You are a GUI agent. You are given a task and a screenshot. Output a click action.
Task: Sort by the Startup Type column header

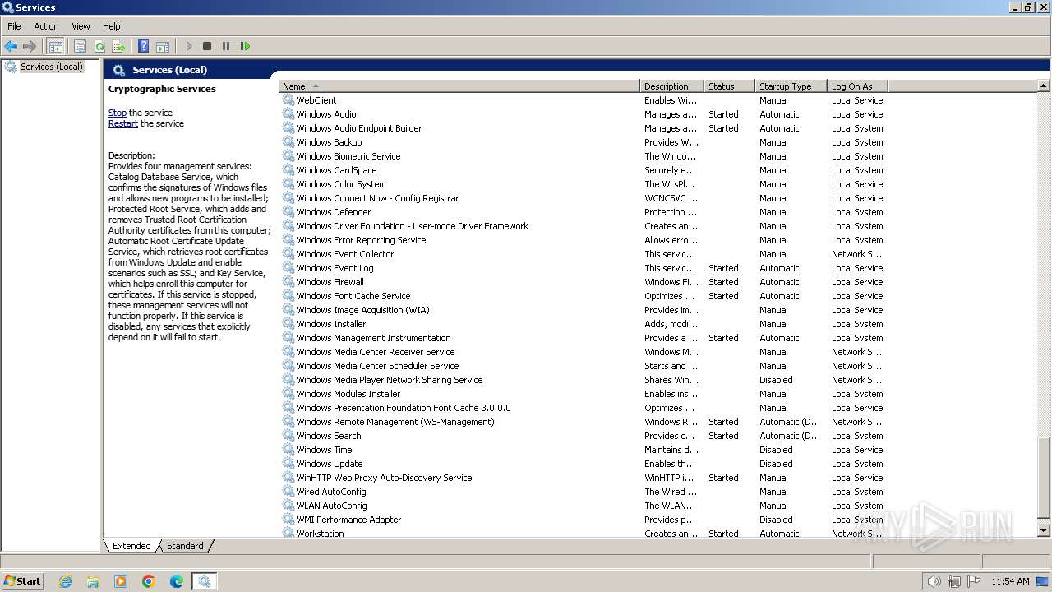791,86
